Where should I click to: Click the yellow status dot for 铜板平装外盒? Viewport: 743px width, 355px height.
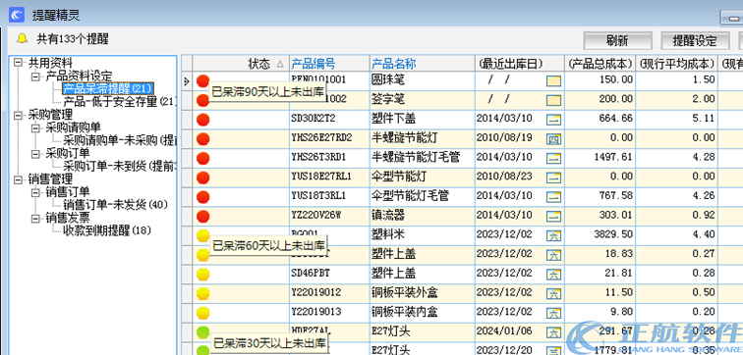pos(202,293)
